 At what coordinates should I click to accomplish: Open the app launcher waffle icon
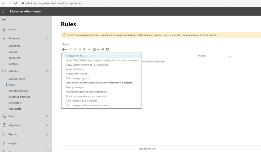pyautogui.click(x=4, y=11)
